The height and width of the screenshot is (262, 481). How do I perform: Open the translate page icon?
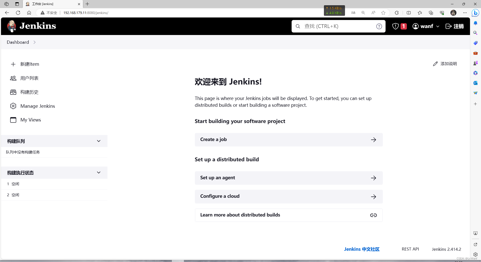[x=353, y=13]
